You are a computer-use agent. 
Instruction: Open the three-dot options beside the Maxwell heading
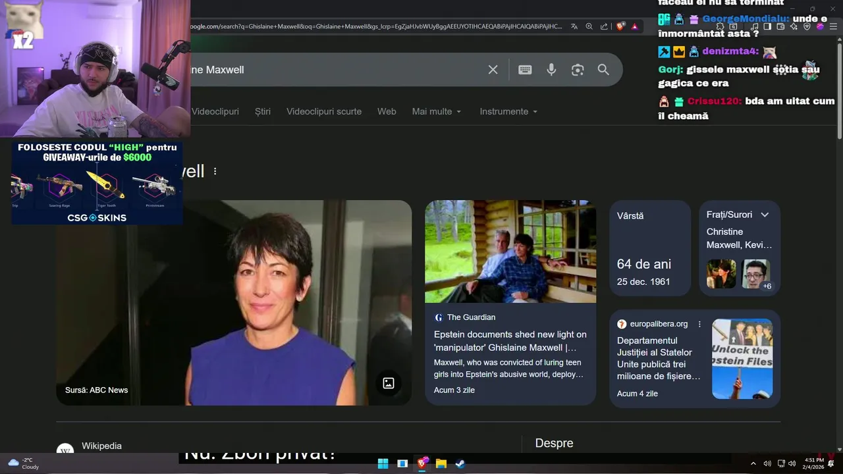click(x=215, y=171)
